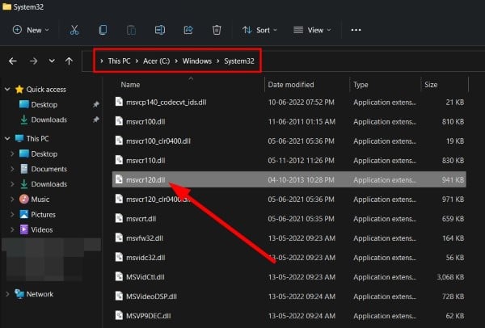
Task: Click the msvcr110.dll file icon
Action: tap(119, 160)
